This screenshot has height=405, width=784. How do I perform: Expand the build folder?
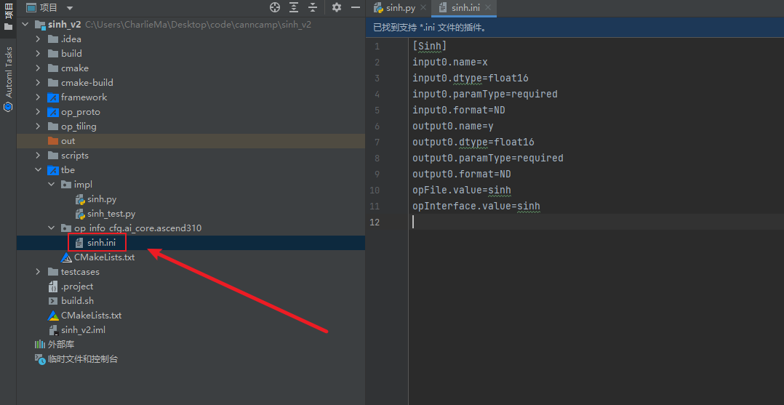click(38, 54)
